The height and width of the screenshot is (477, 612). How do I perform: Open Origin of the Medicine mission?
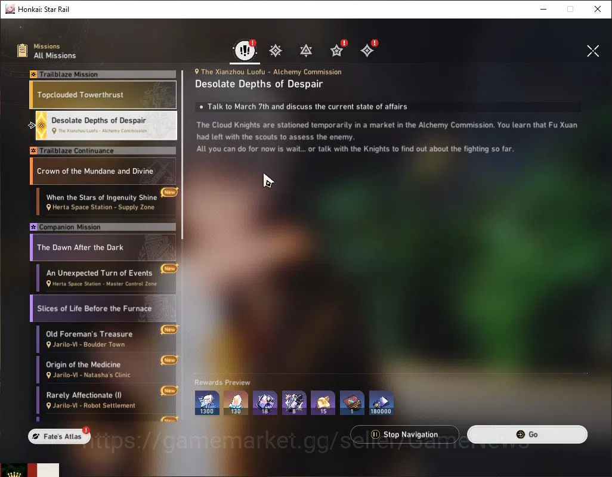pyautogui.click(x=106, y=369)
